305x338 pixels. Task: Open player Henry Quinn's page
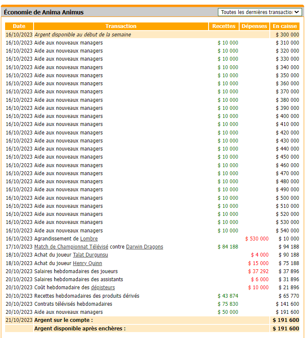coord(88,263)
